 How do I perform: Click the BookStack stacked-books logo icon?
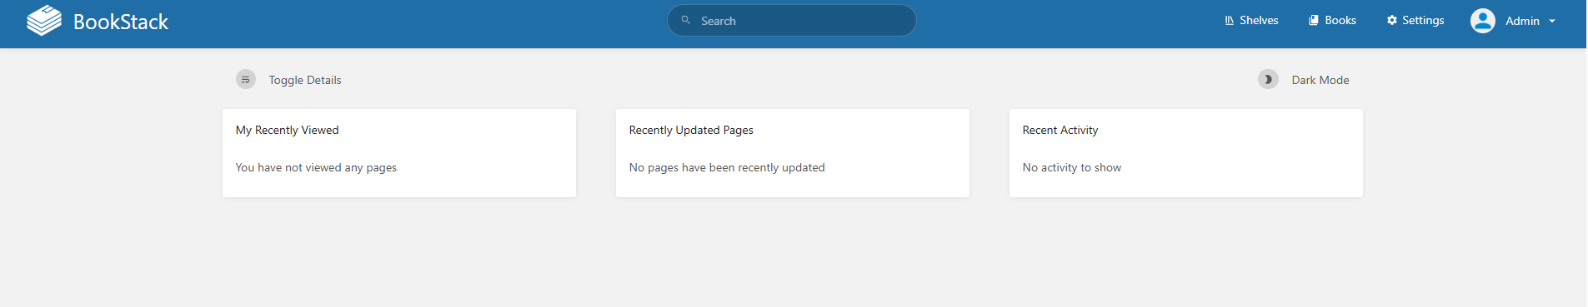tap(44, 21)
